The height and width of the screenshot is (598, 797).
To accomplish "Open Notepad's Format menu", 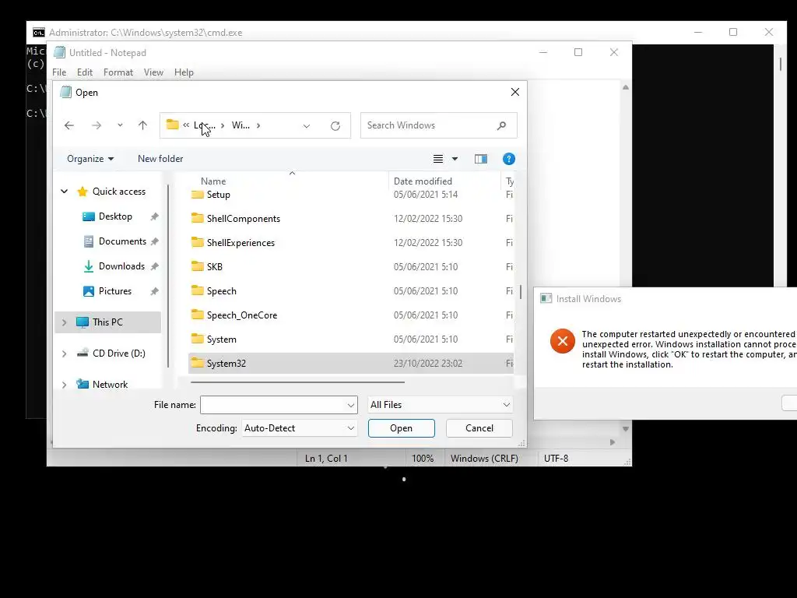I will [x=118, y=72].
